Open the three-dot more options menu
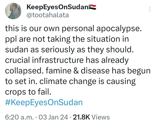158x122 pixels. pos(150,9)
